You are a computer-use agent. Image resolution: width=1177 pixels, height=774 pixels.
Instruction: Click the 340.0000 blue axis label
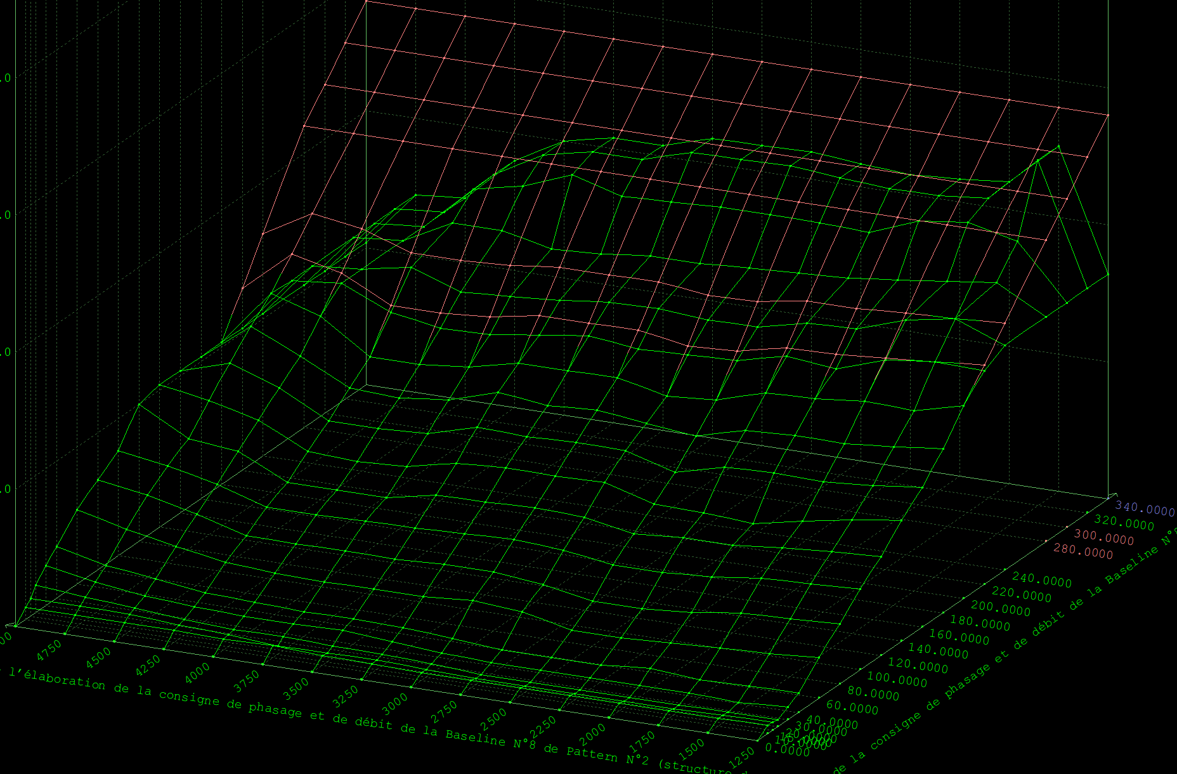click(1145, 509)
